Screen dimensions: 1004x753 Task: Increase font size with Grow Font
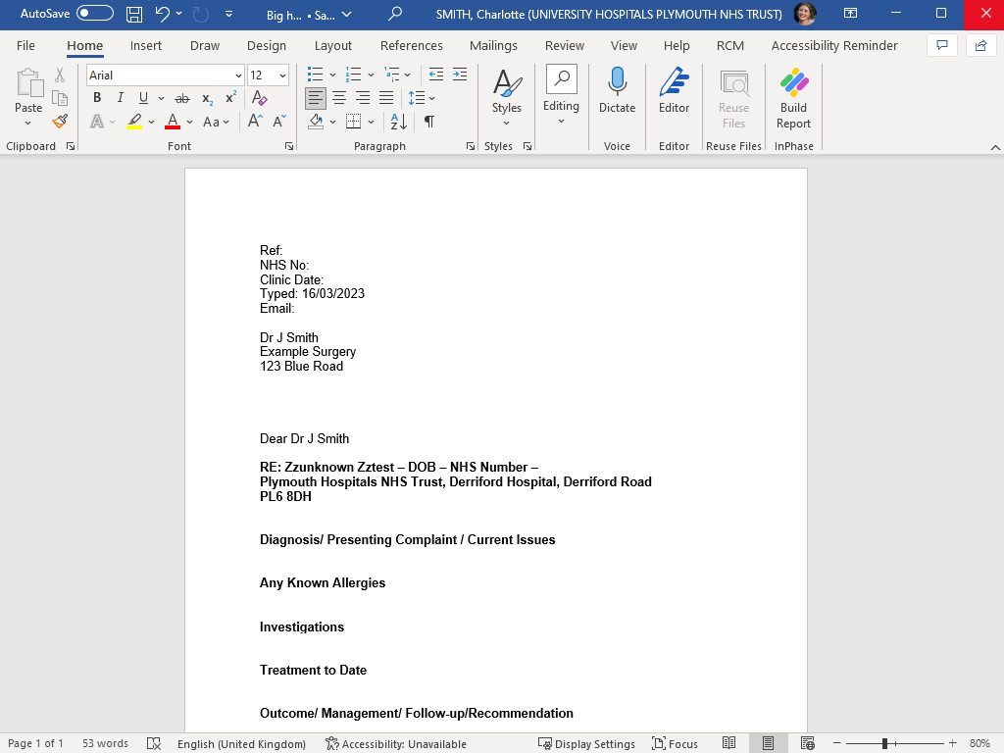[255, 121]
